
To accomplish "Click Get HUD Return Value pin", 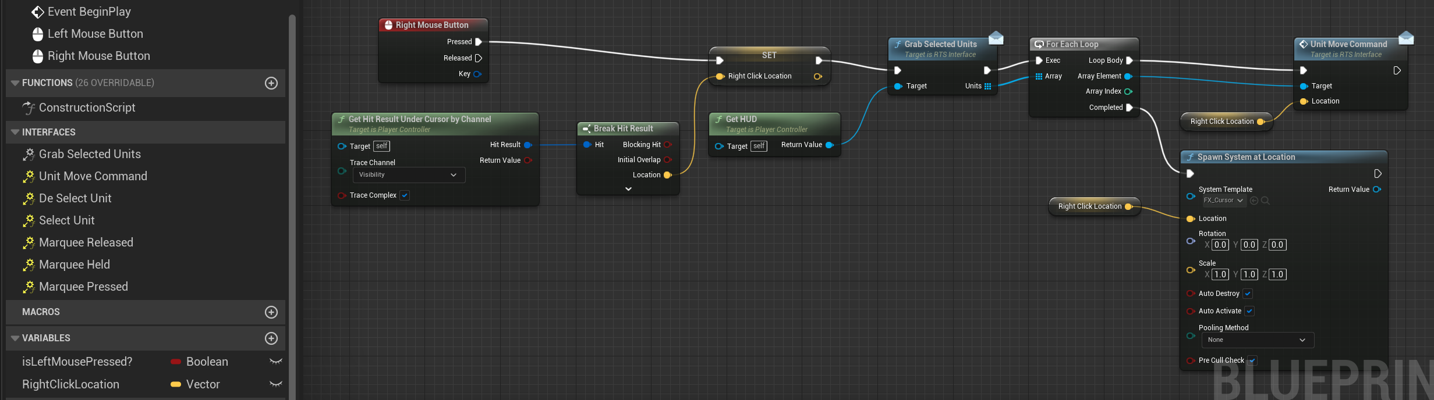I will 830,145.
